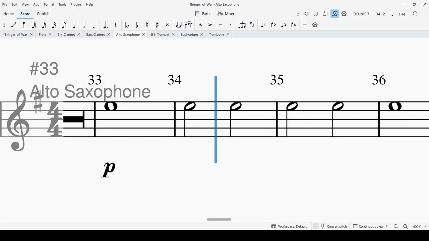Open the Help menu
The width and height of the screenshot is (429, 241).
point(89,4)
